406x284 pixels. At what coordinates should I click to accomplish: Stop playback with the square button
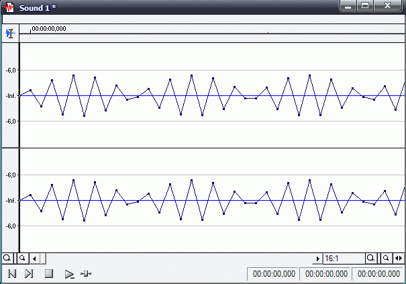pyautogui.click(x=48, y=274)
